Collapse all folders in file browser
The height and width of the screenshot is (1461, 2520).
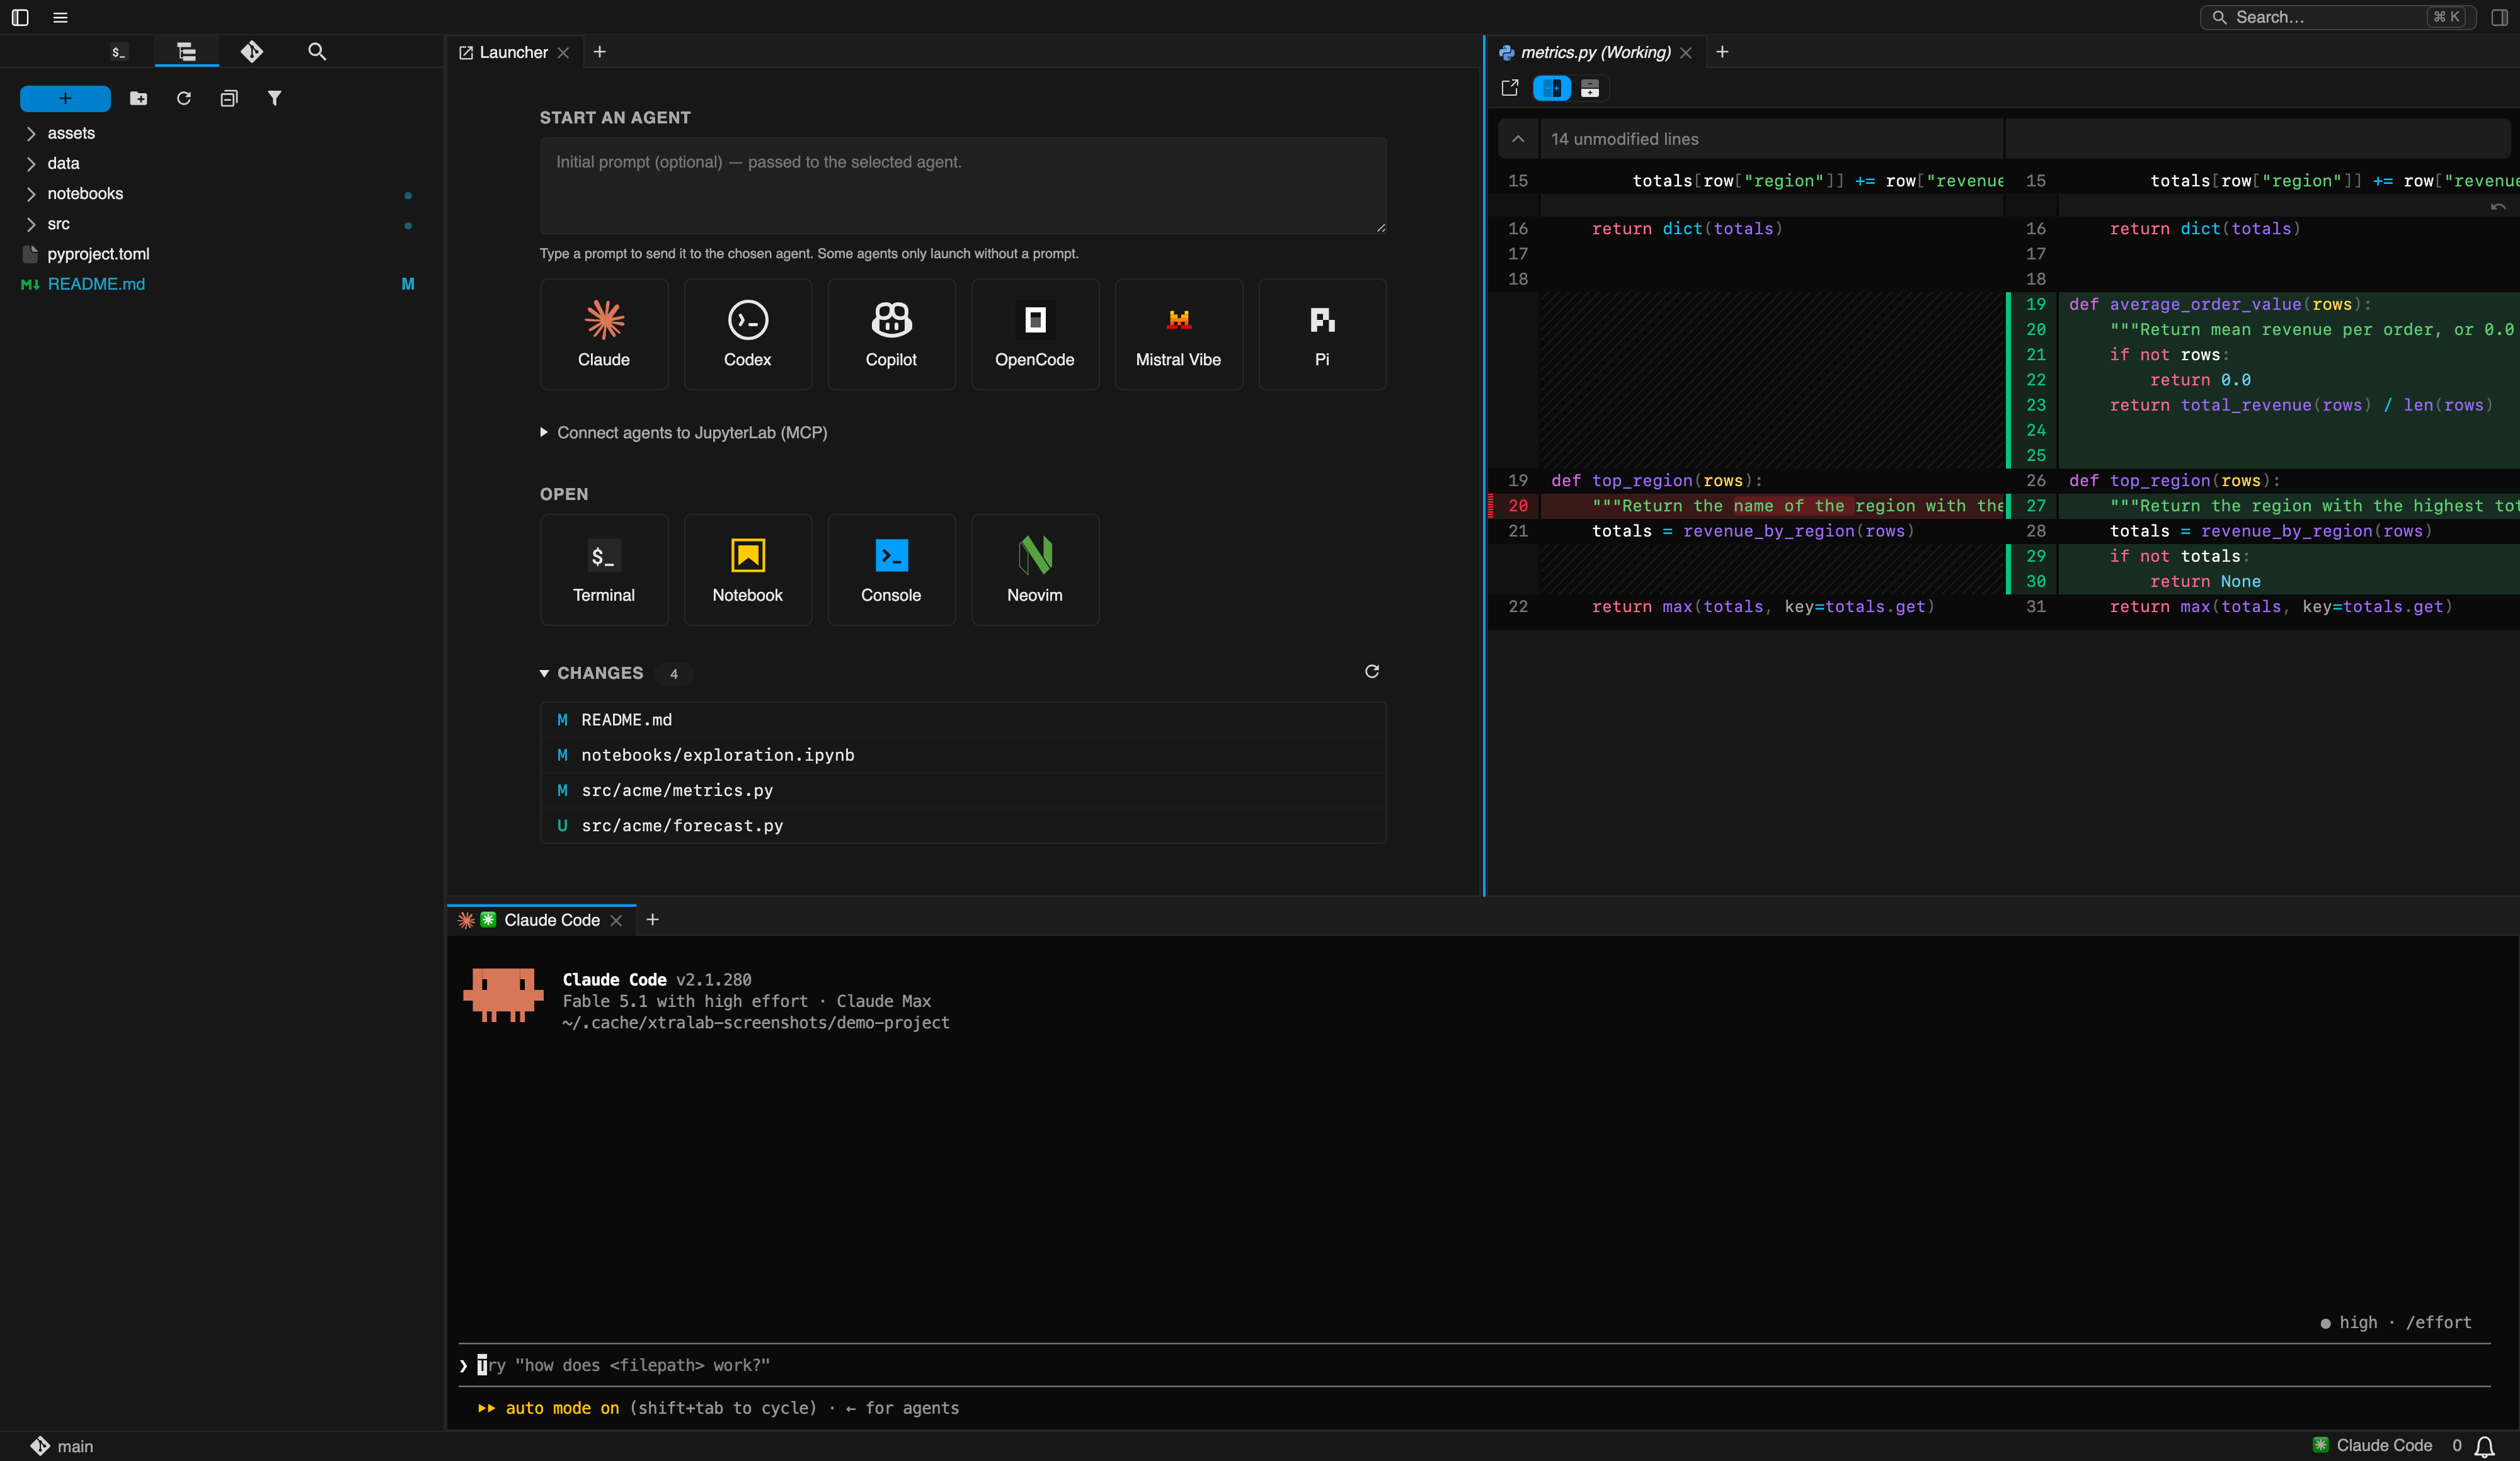(229, 98)
